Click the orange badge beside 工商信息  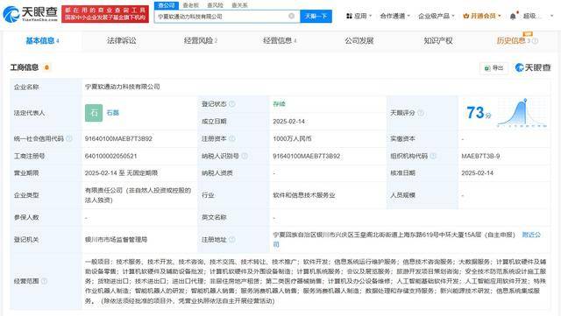pyautogui.click(x=46, y=67)
